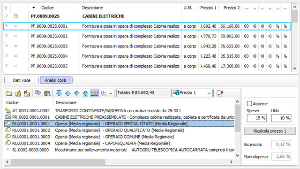This screenshot has width=300, height=169.
Task: Move item up with blue up arrow
Action: (68, 93)
